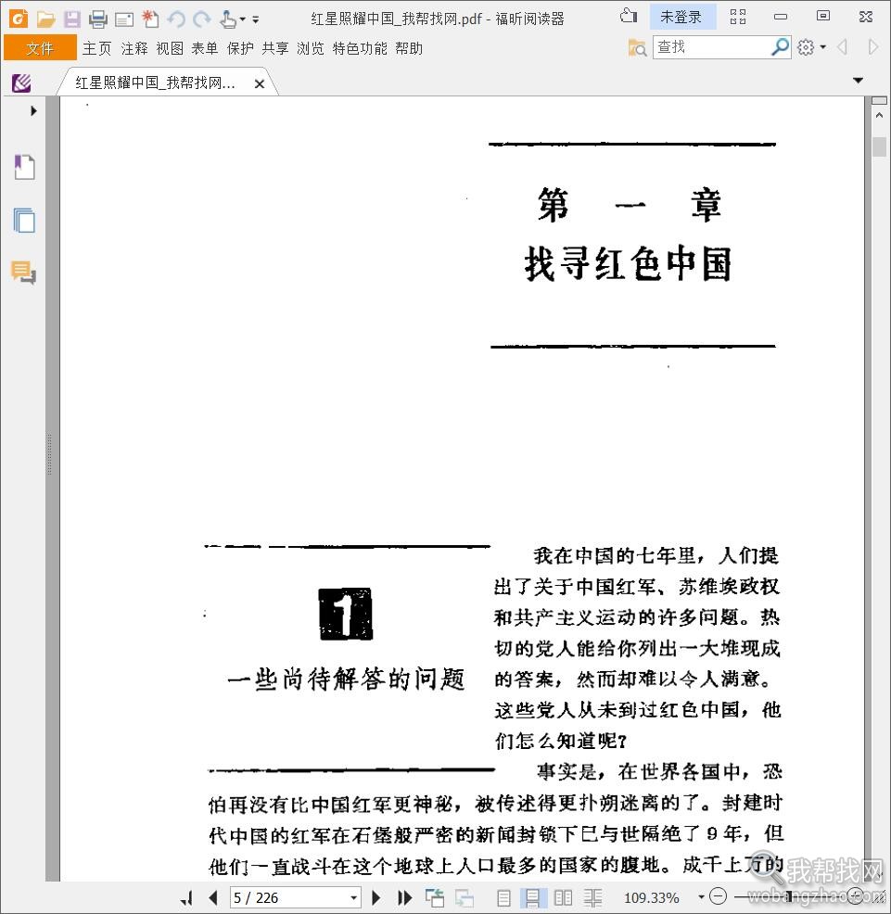
Task: Open the 帮助 ribbon tab
Action: pyautogui.click(x=409, y=48)
